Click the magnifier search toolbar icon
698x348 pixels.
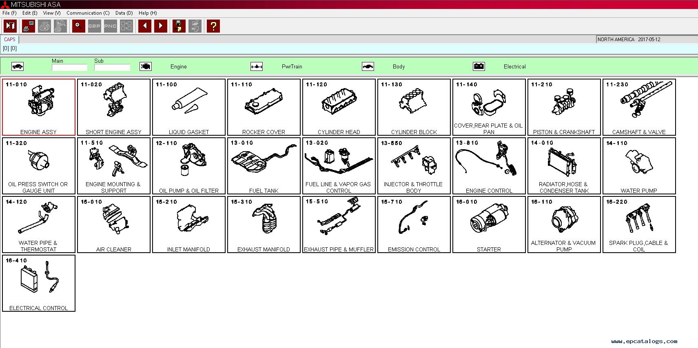coord(78,26)
